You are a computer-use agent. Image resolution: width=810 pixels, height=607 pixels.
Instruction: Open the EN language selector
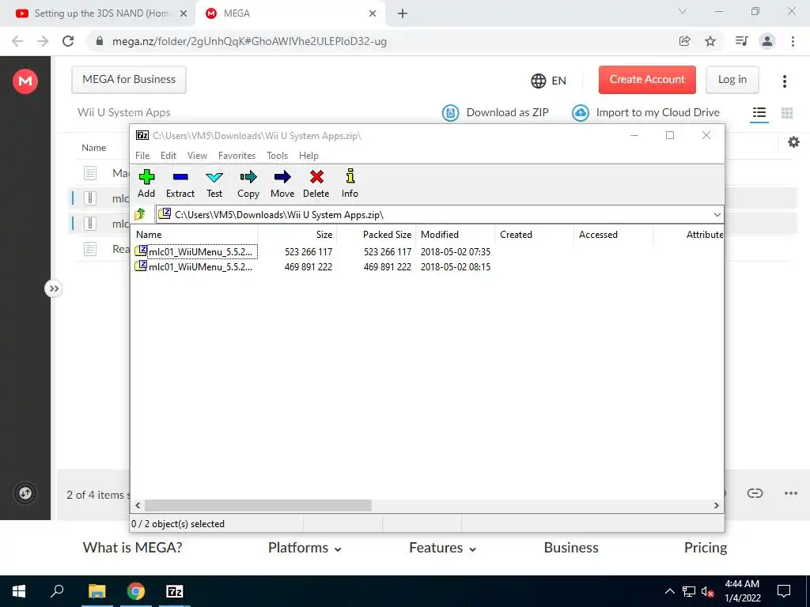click(x=549, y=81)
